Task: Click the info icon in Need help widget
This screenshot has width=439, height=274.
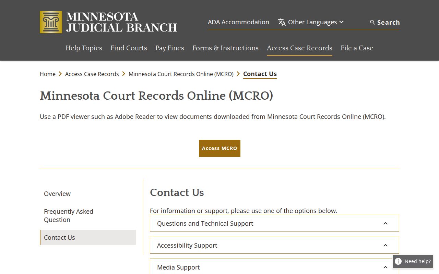Action: point(398,261)
